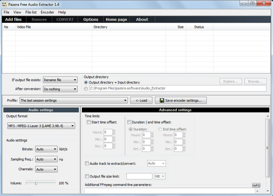Click the Start time offset Min. field
Viewport: 273px width, 196px height.
click(x=108, y=139)
